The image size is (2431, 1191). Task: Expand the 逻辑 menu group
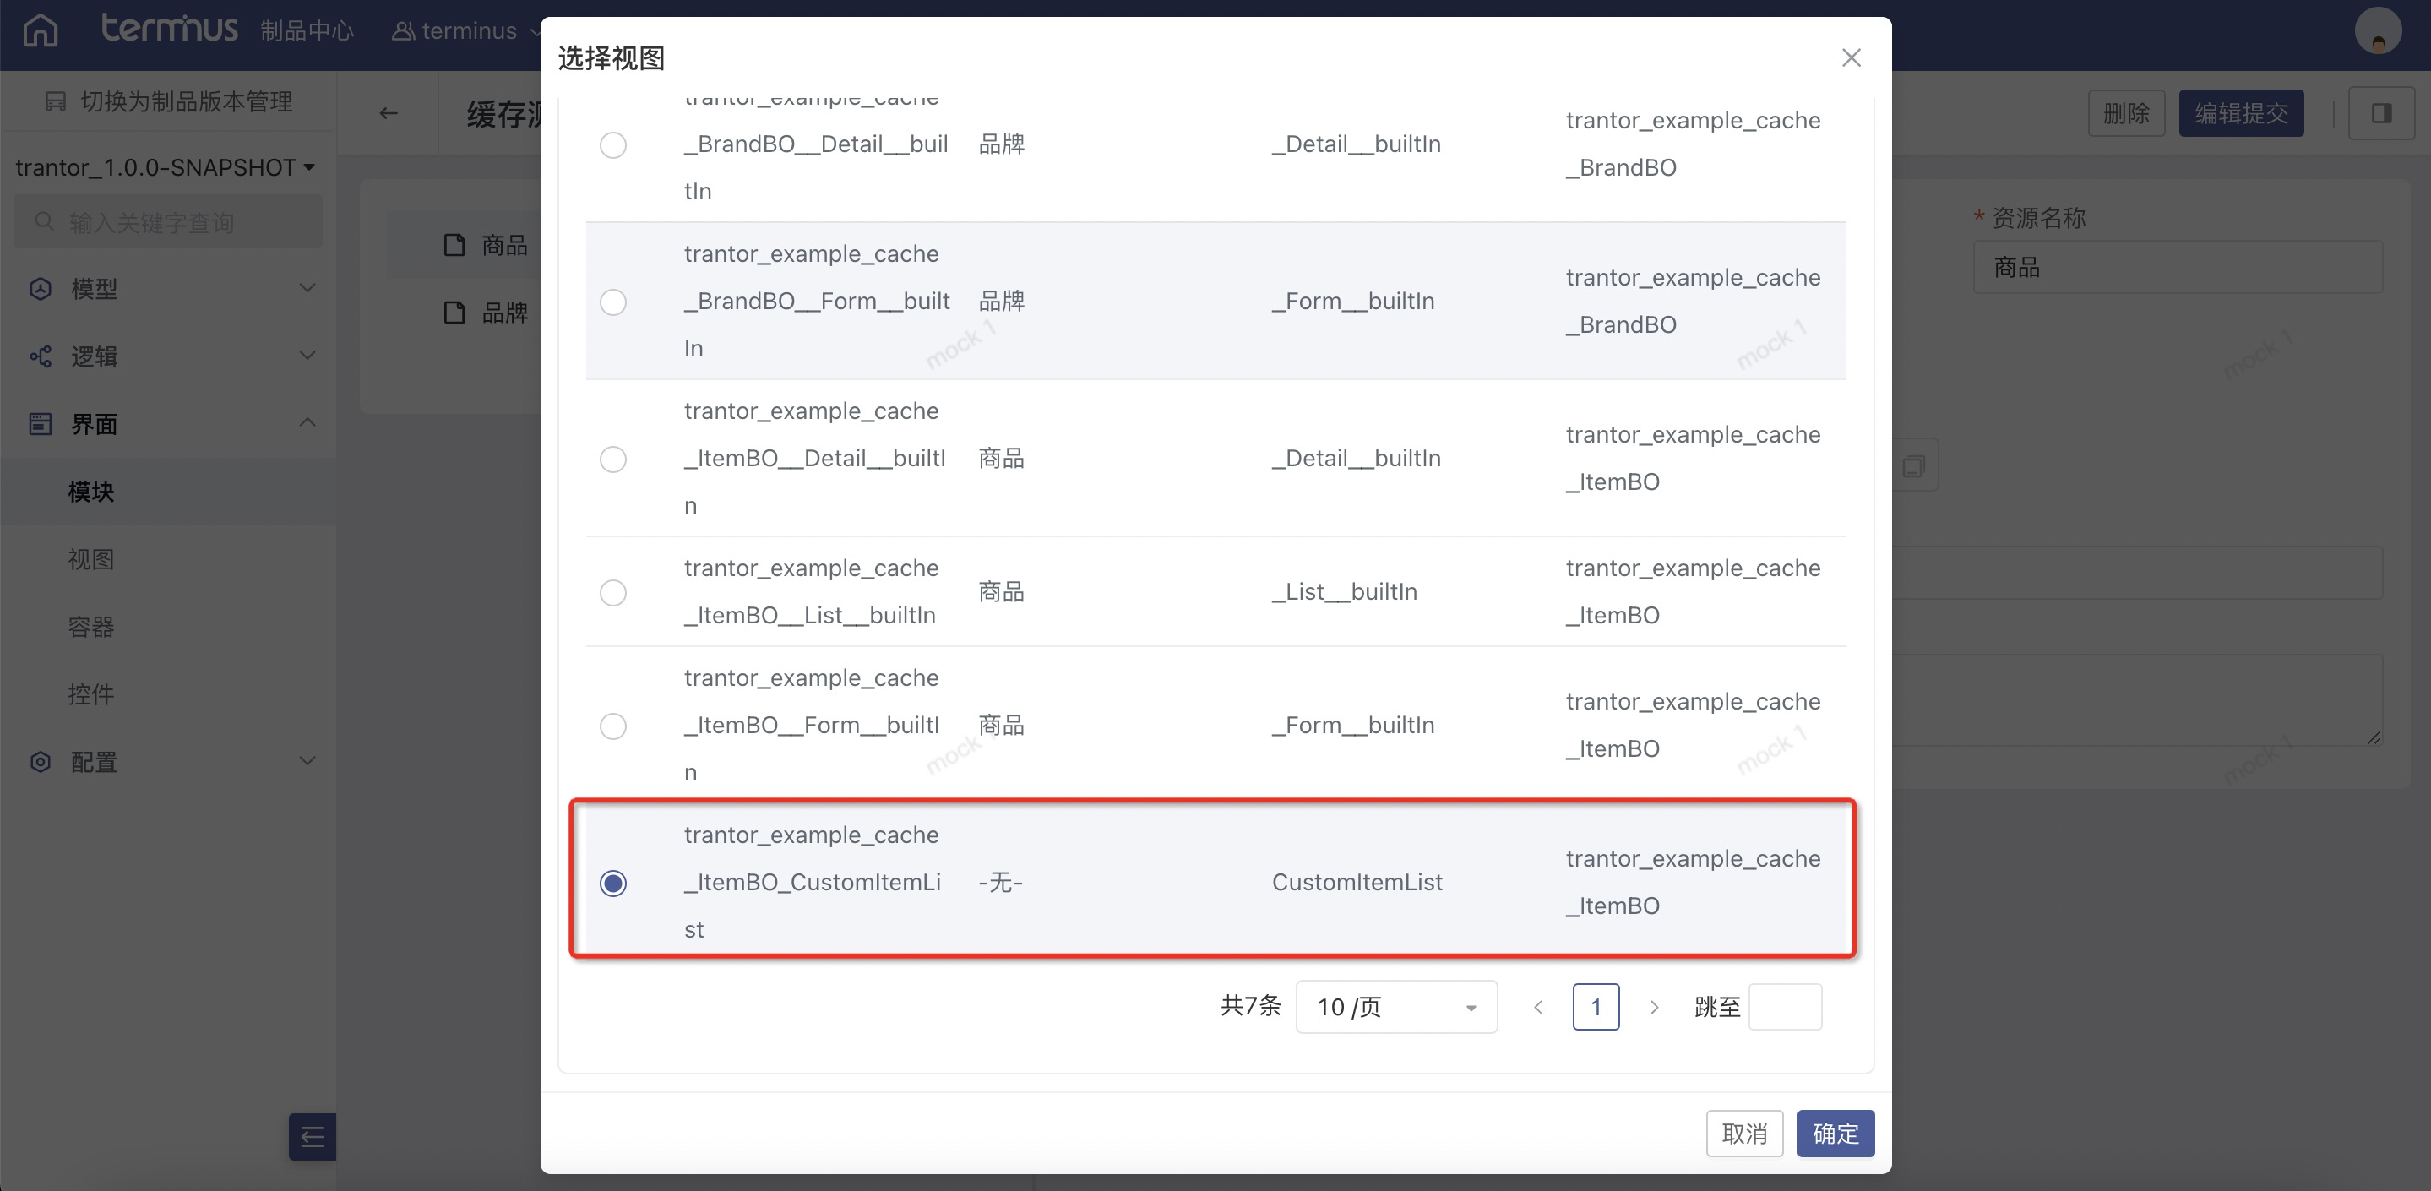[x=168, y=356]
